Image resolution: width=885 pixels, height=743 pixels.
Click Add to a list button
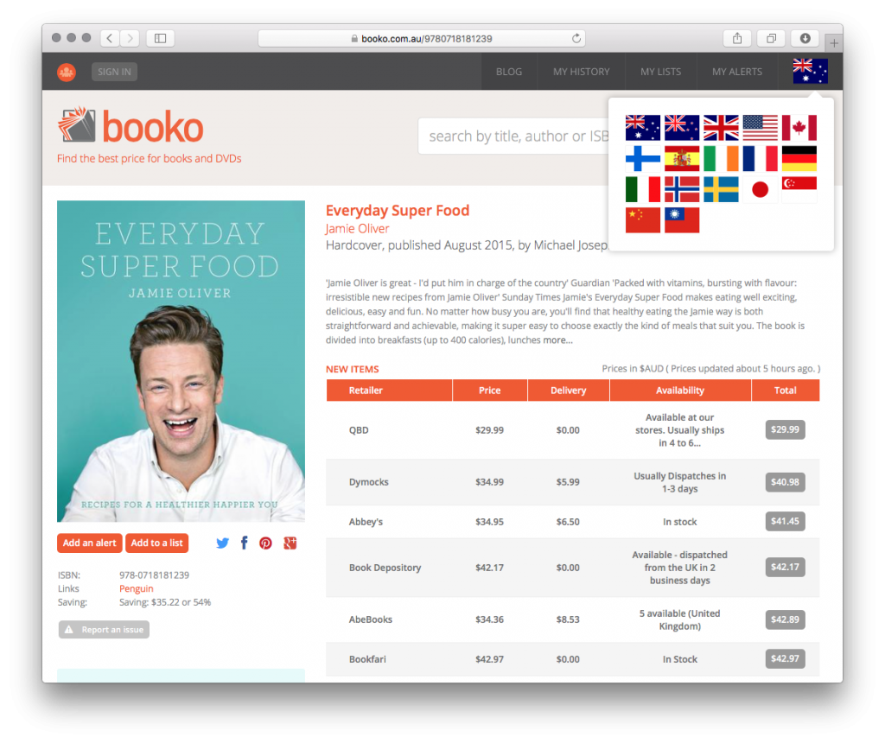pos(157,543)
